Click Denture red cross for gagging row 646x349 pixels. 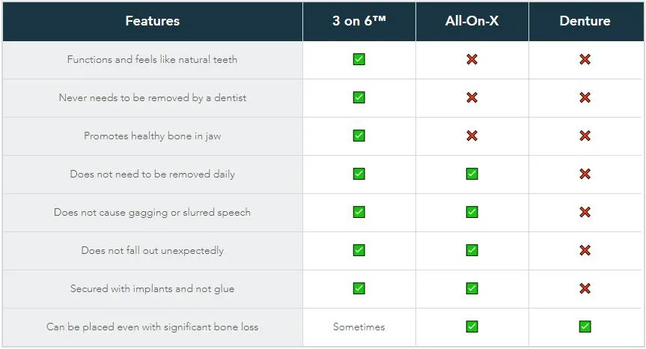(x=585, y=212)
